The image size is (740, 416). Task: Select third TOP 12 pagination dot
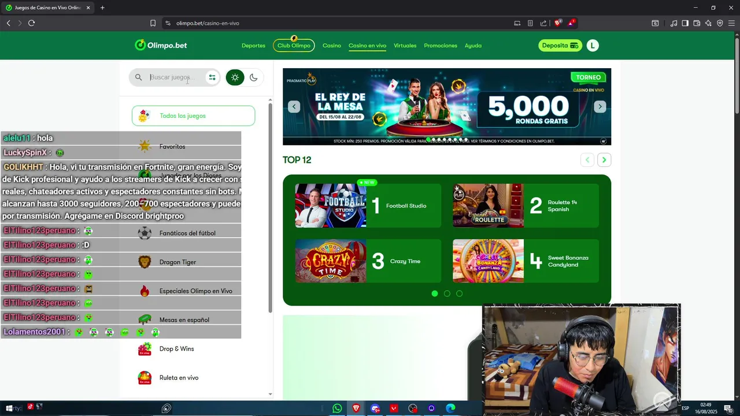[459, 294]
